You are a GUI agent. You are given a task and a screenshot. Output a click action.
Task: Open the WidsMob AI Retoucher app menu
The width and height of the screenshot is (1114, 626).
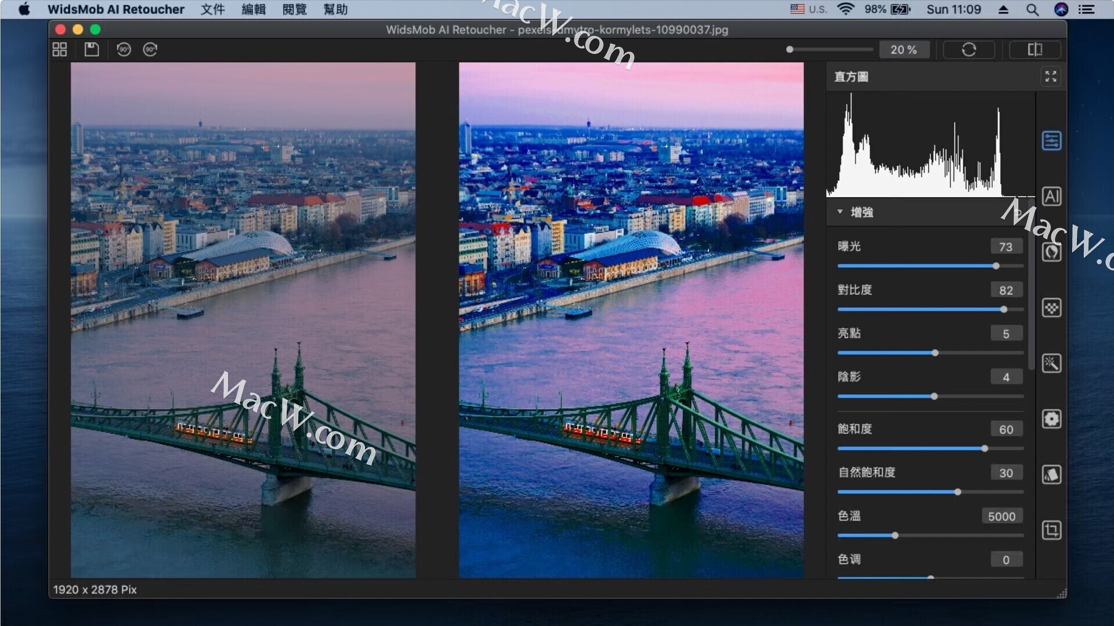(116, 9)
